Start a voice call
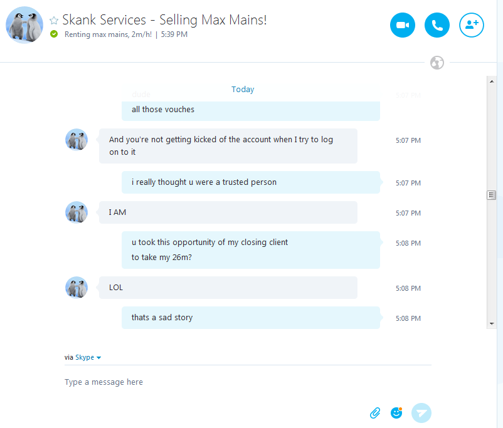The width and height of the screenshot is (503, 428). coord(437,25)
